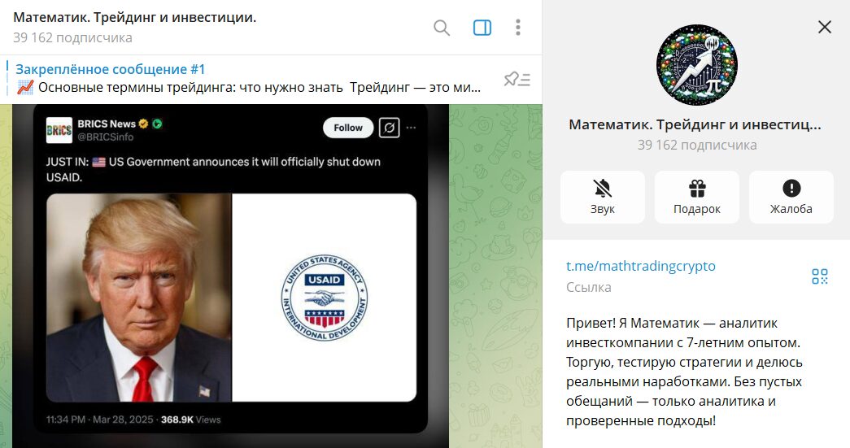
Task: Toggle the right info sidebar panel icon
Action: pos(482,28)
